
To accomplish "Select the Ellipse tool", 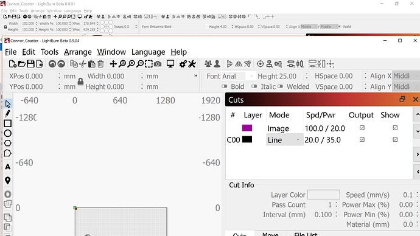I will 8,133.
